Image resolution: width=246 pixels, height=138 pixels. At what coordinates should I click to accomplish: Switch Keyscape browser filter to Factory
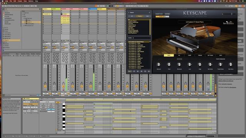tap(140, 16)
